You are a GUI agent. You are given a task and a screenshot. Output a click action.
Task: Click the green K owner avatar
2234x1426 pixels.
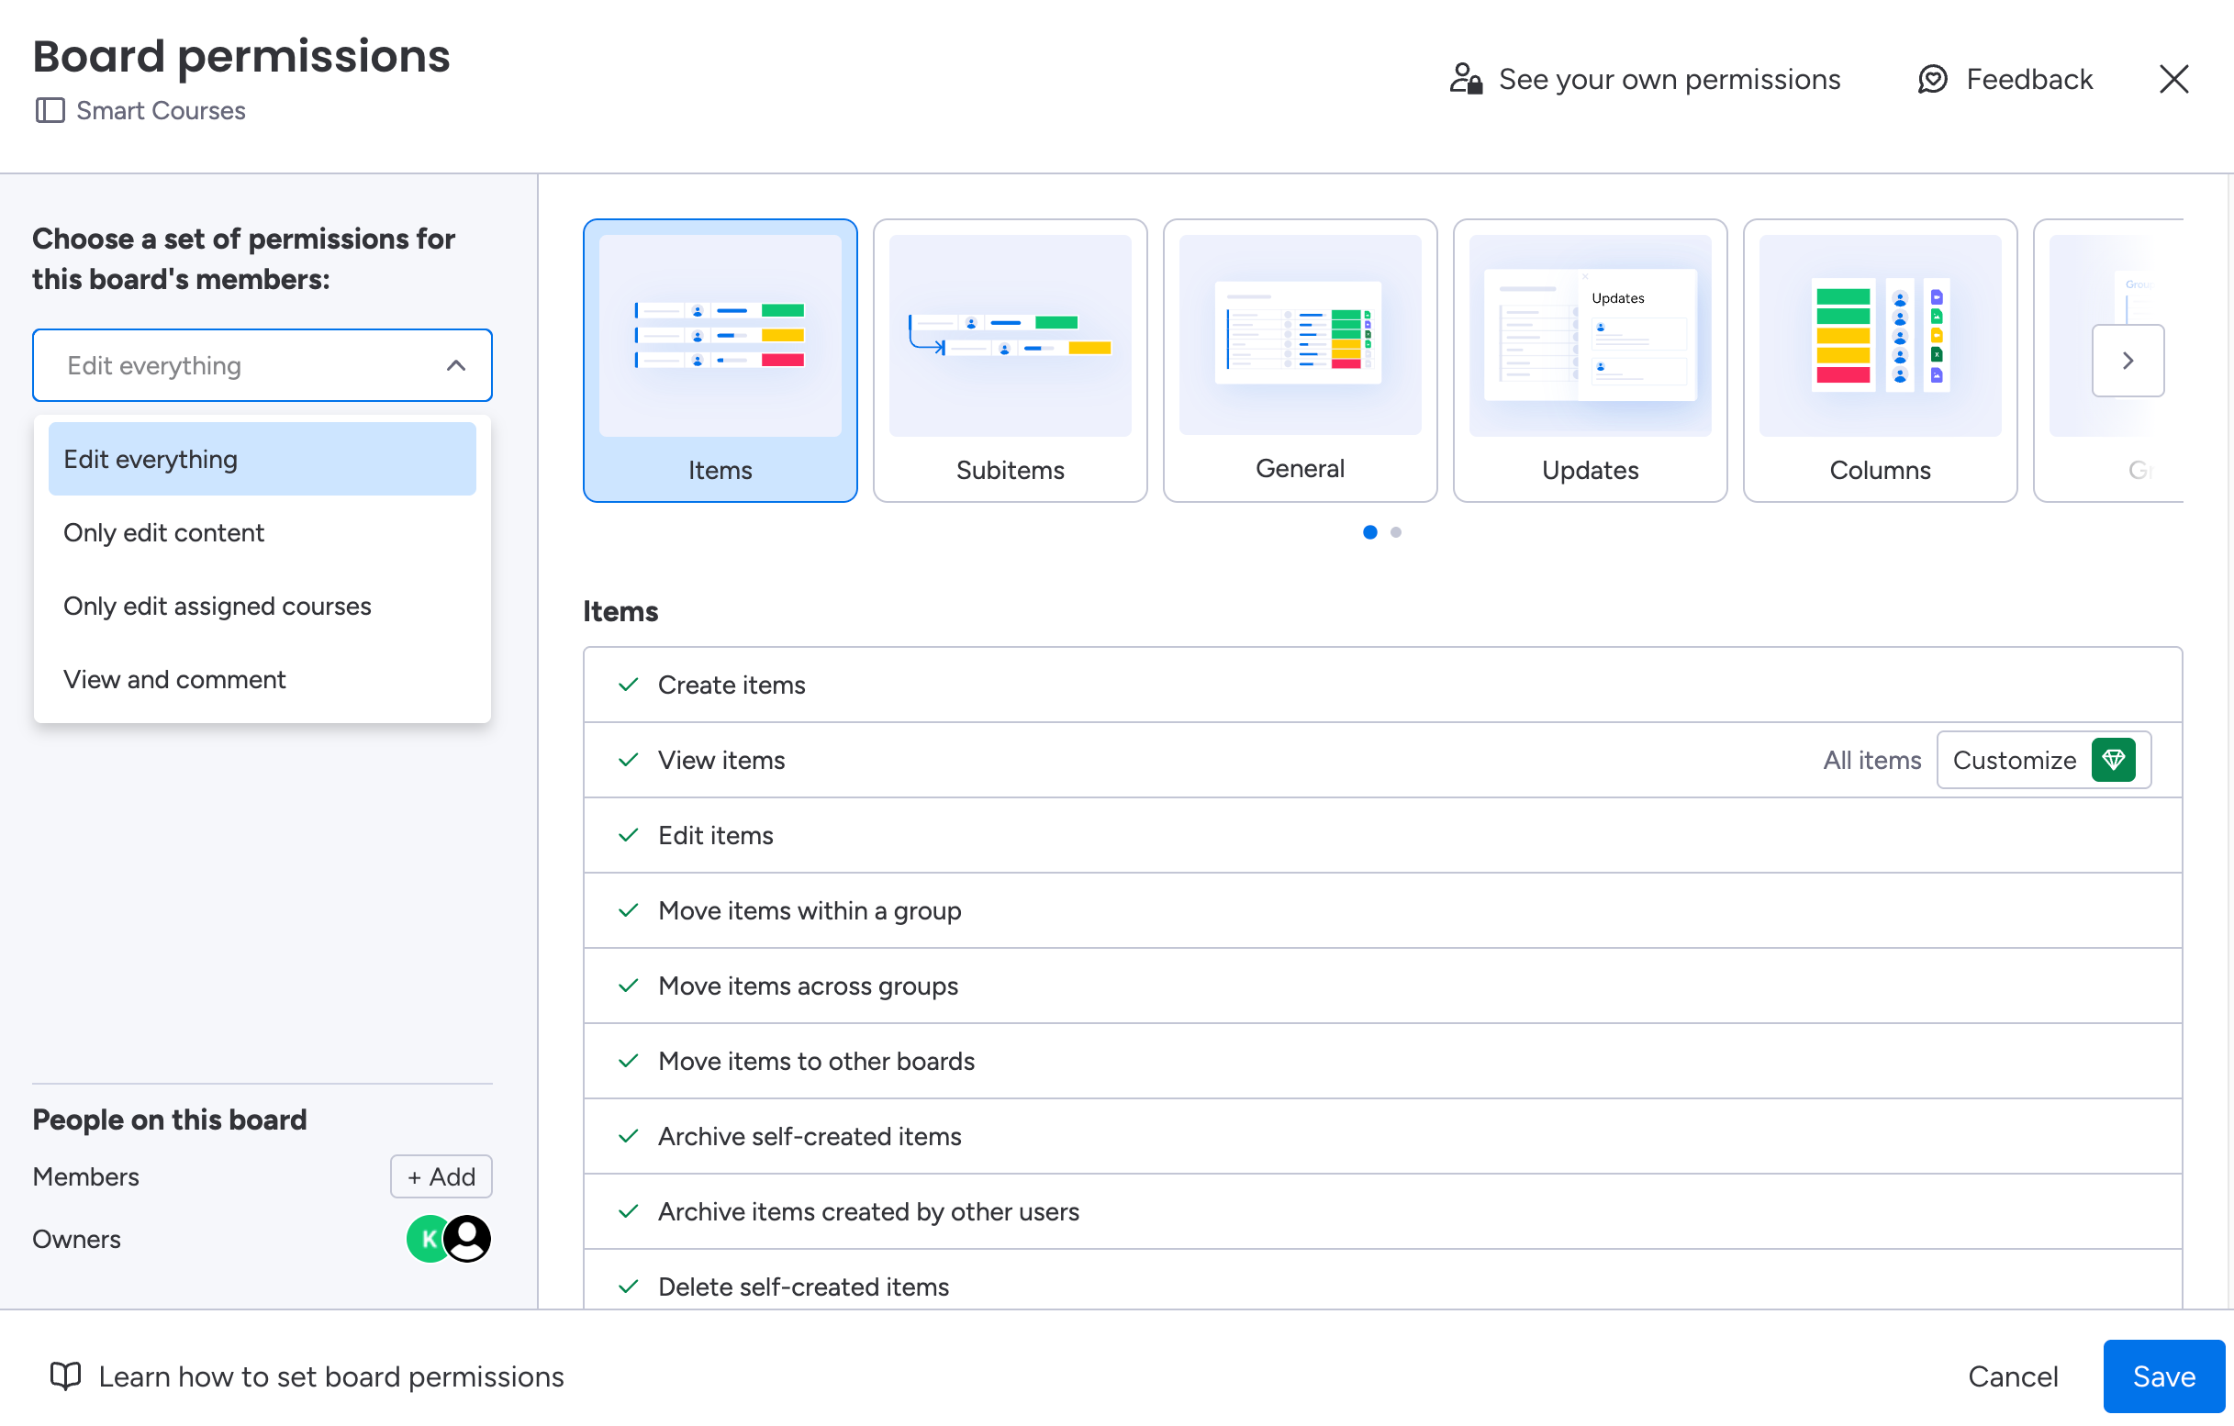pos(426,1239)
